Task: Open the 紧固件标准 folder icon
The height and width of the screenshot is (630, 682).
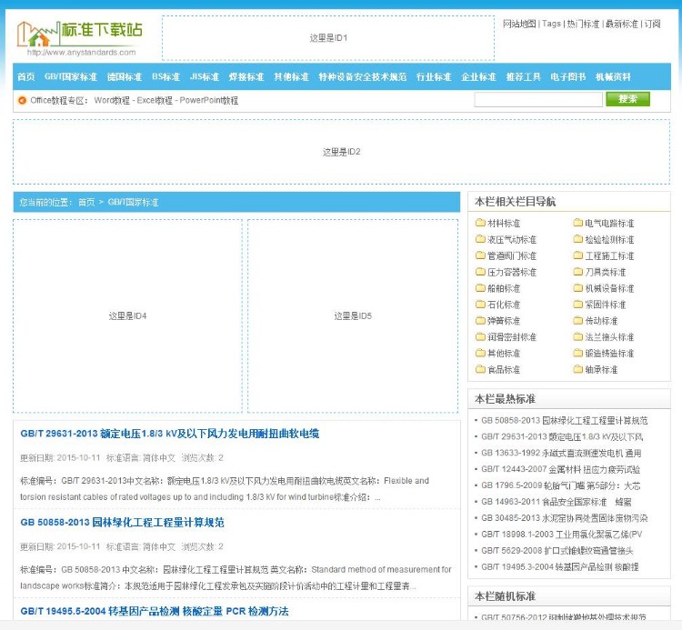Action: (577, 305)
